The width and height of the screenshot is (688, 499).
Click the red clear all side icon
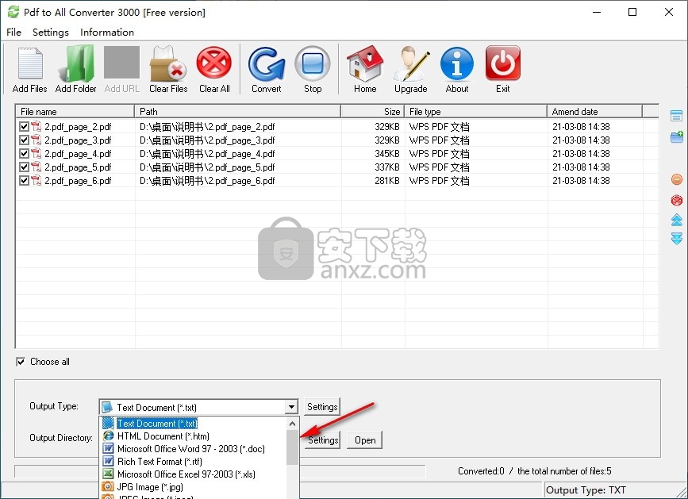click(x=677, y=201)
